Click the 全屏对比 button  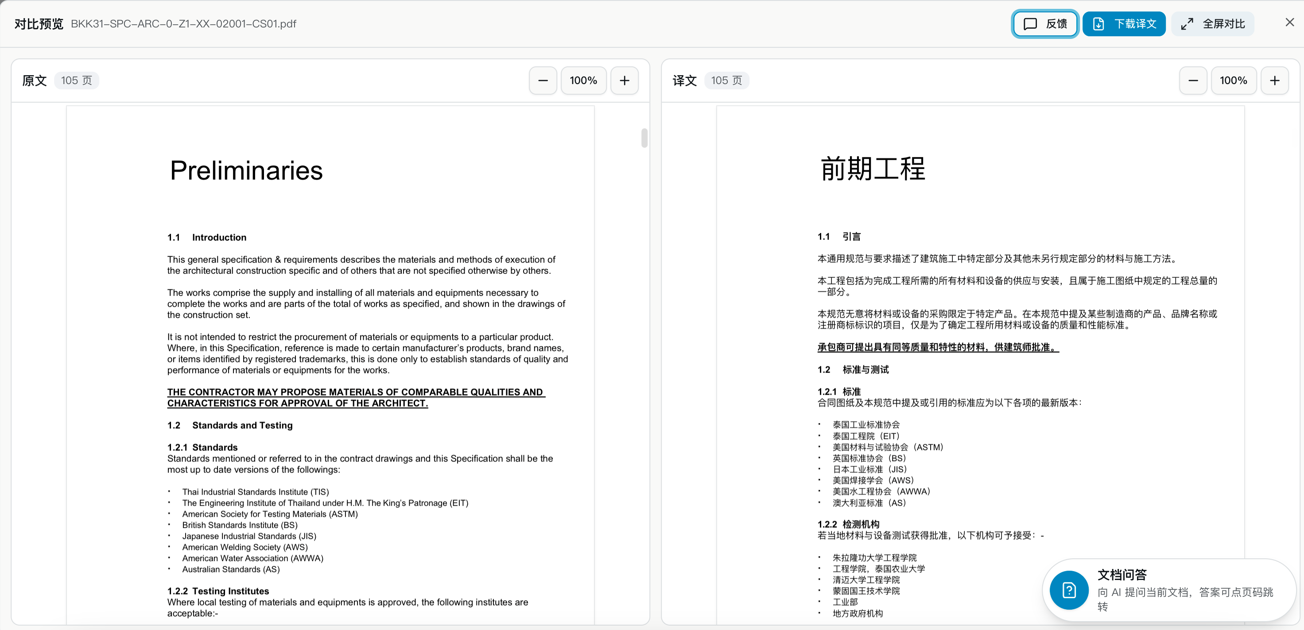1212,24
